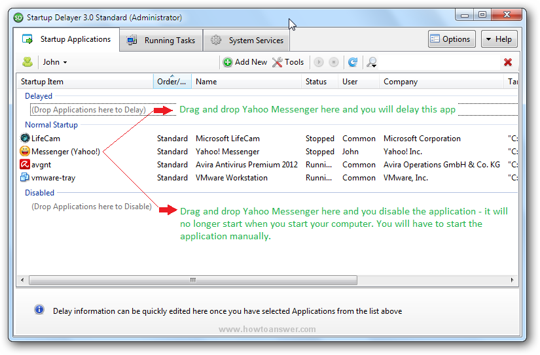
Task: Open the Running Tasks tab
Action: pos(161,41)
